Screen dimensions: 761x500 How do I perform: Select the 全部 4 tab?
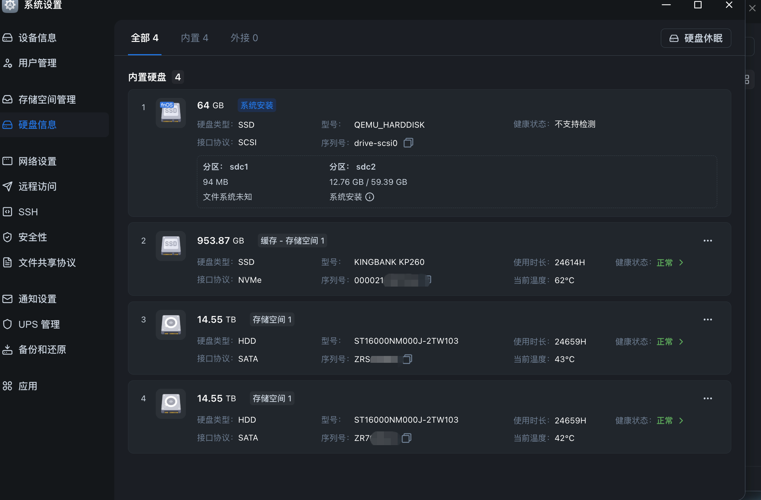144,38
